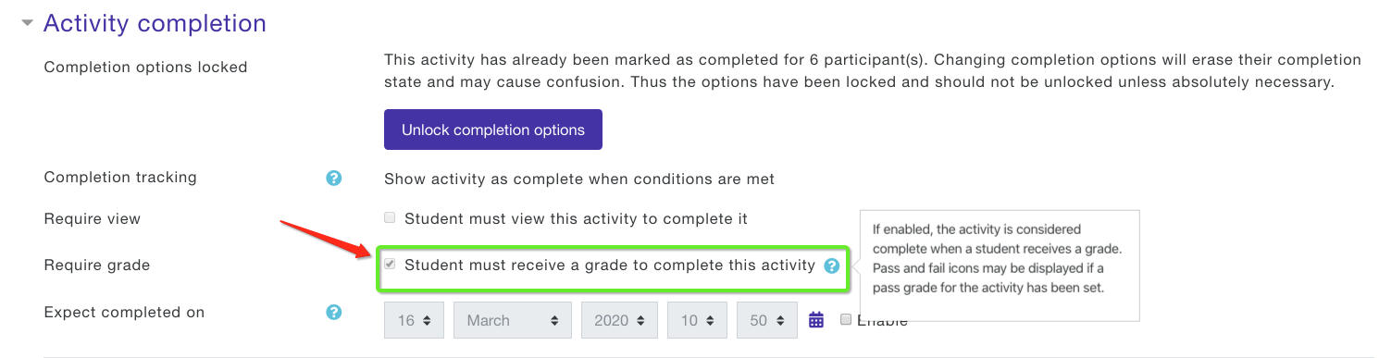The height and width of the screenshot is (358, 1379).
Task: Click 'Student must receive a grade' label
Action: pos(610,265)
